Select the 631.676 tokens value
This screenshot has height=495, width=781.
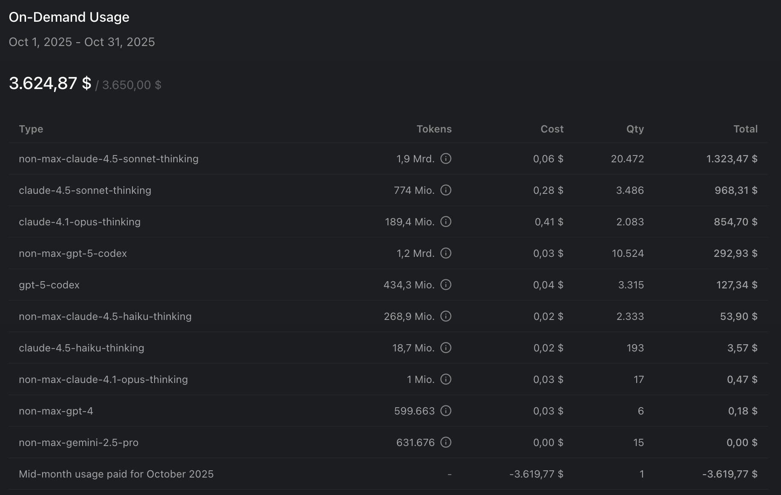tap(415, 442)
